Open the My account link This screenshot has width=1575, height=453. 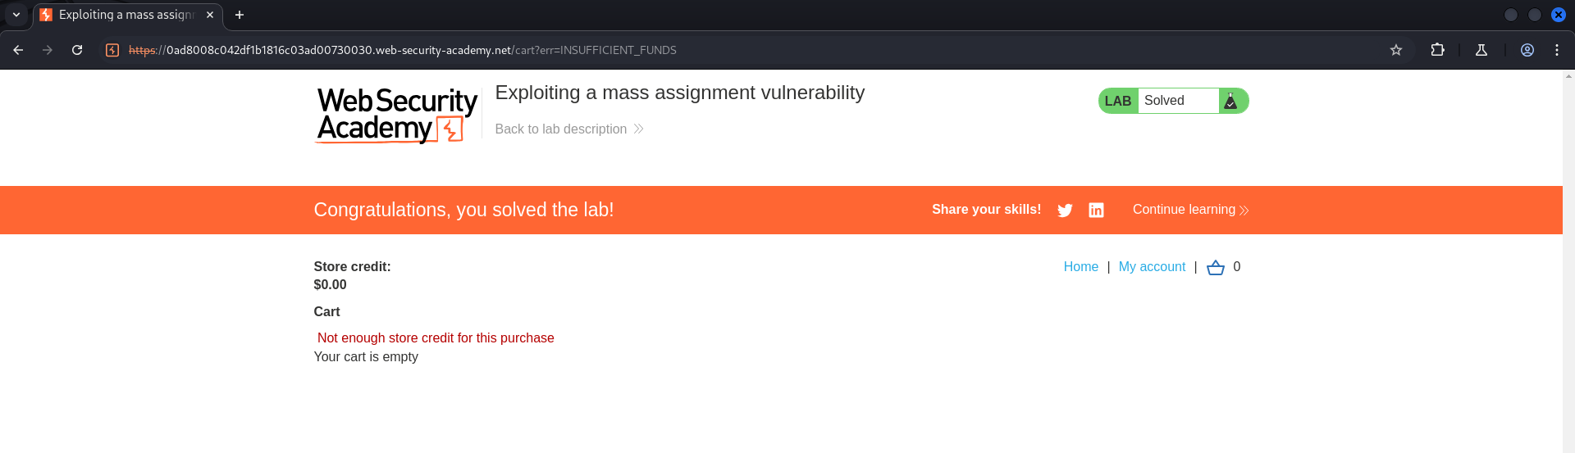point(1152,267)
